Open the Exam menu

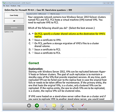pyautogui.click(x=8, y=6)
